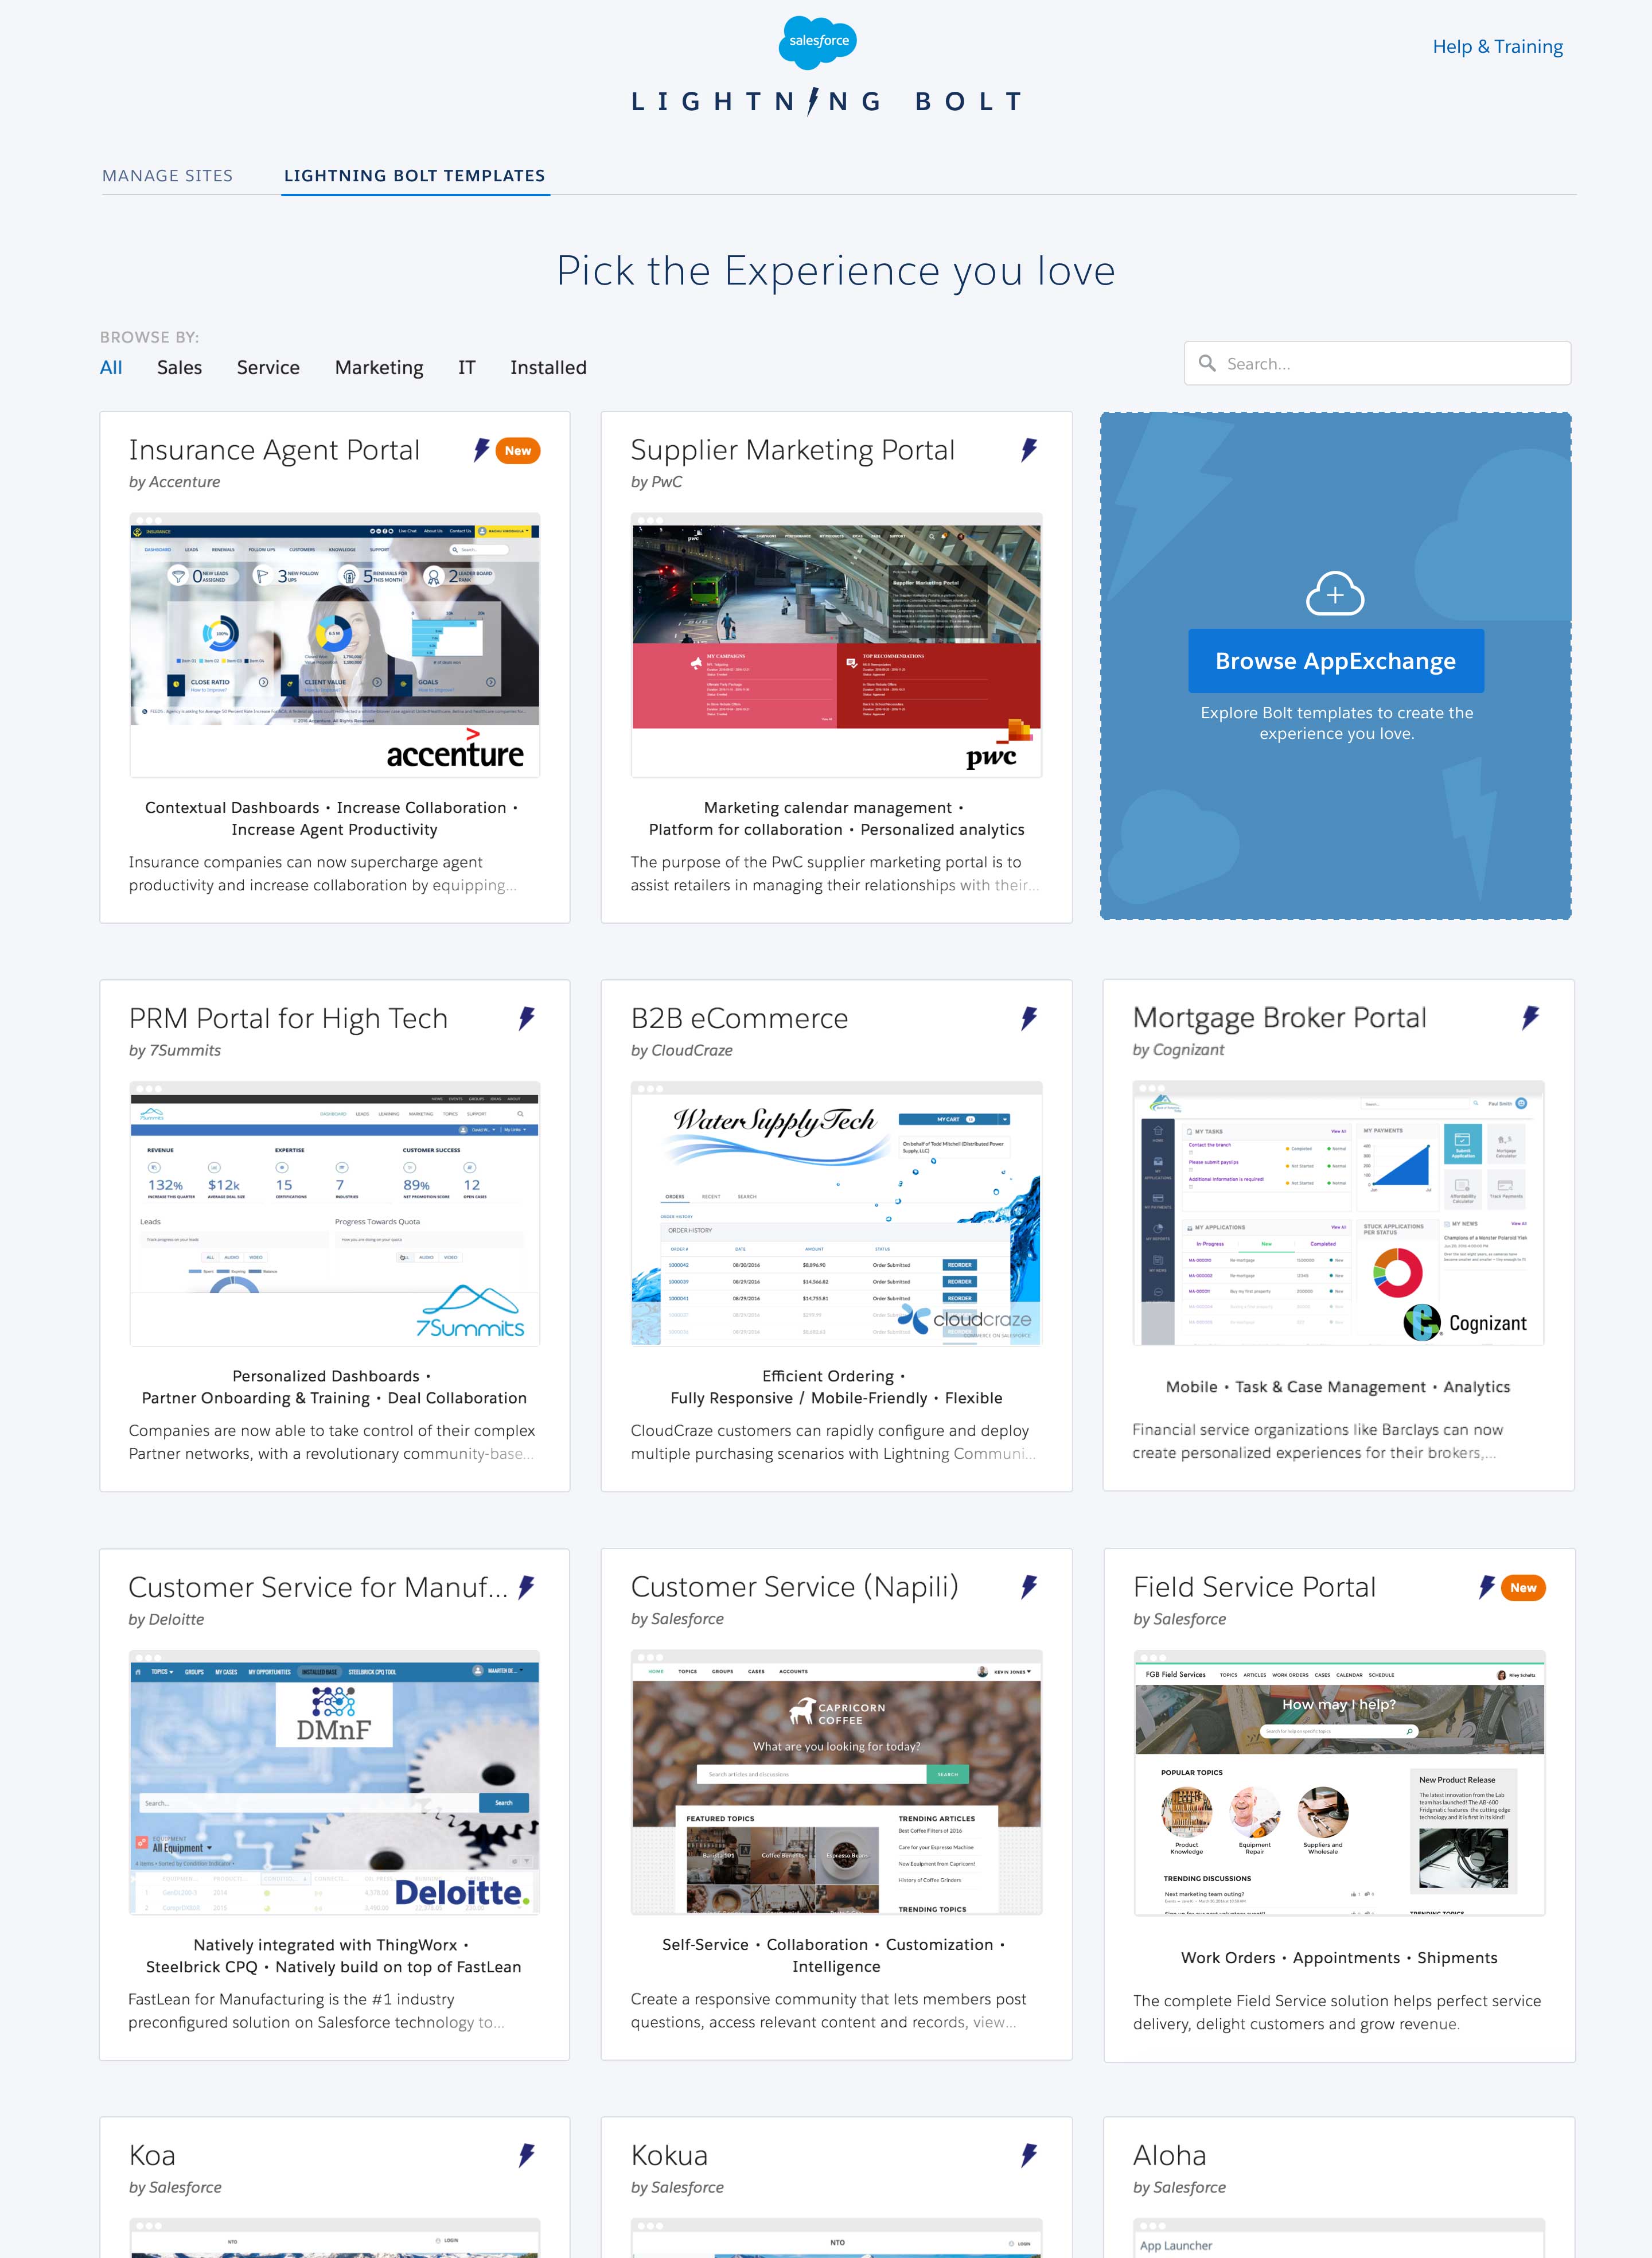Open Customer Service for Manuf... title
1652x2258 pixels.
(x=318, y=1587)
